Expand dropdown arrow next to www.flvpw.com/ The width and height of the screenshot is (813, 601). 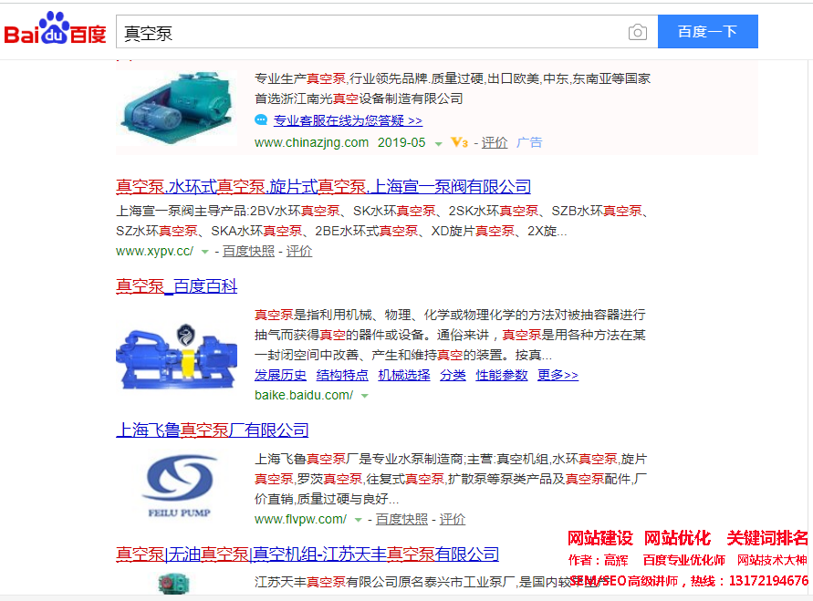point(358,520)
